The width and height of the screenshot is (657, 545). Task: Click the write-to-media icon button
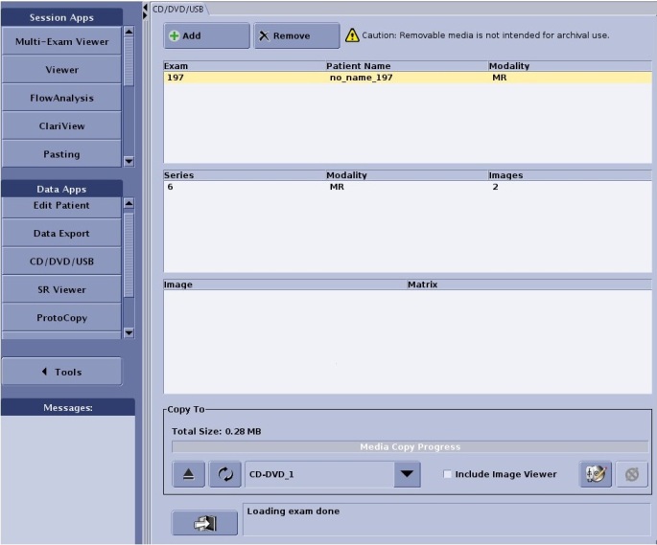point(595,475)
